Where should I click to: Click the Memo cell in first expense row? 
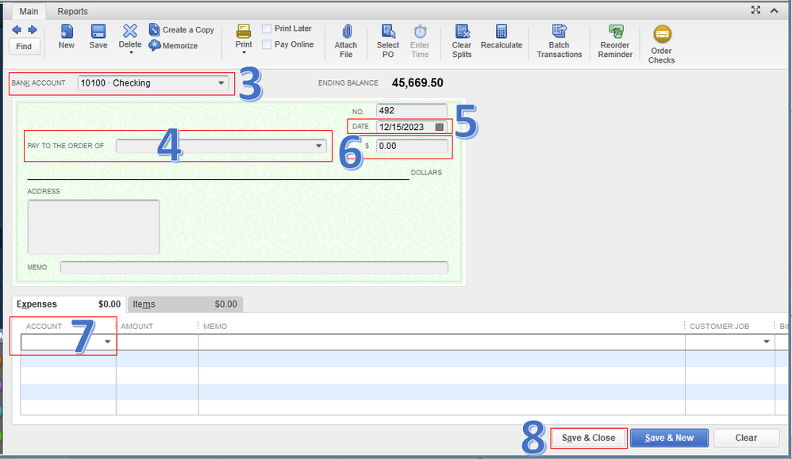(441, 342)
